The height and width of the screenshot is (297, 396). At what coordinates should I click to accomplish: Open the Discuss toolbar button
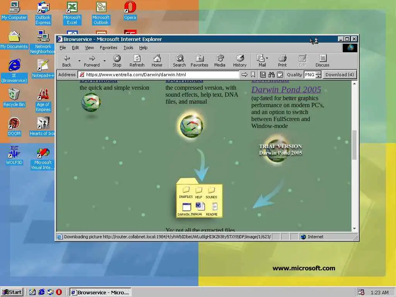coord(323,61)
